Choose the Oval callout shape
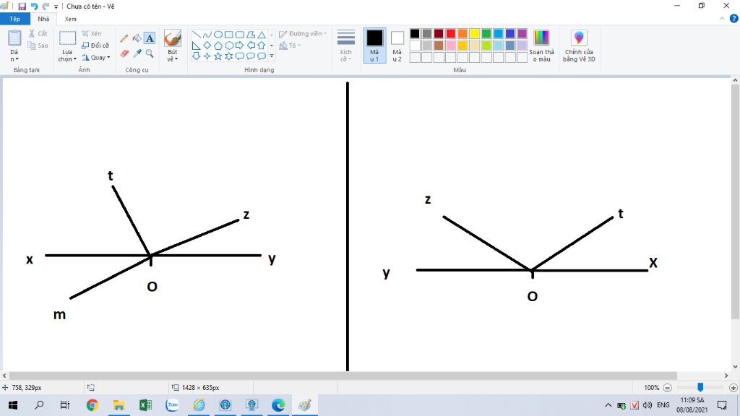The height and width of the screenshot is (416, 740). pos(251,56)
